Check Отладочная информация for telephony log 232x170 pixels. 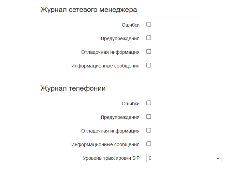click(x=149, y=130)
